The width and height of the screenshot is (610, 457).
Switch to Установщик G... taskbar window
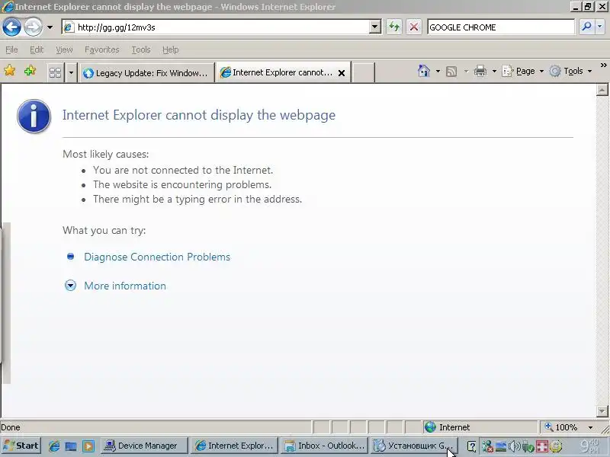tap(413, 446)
